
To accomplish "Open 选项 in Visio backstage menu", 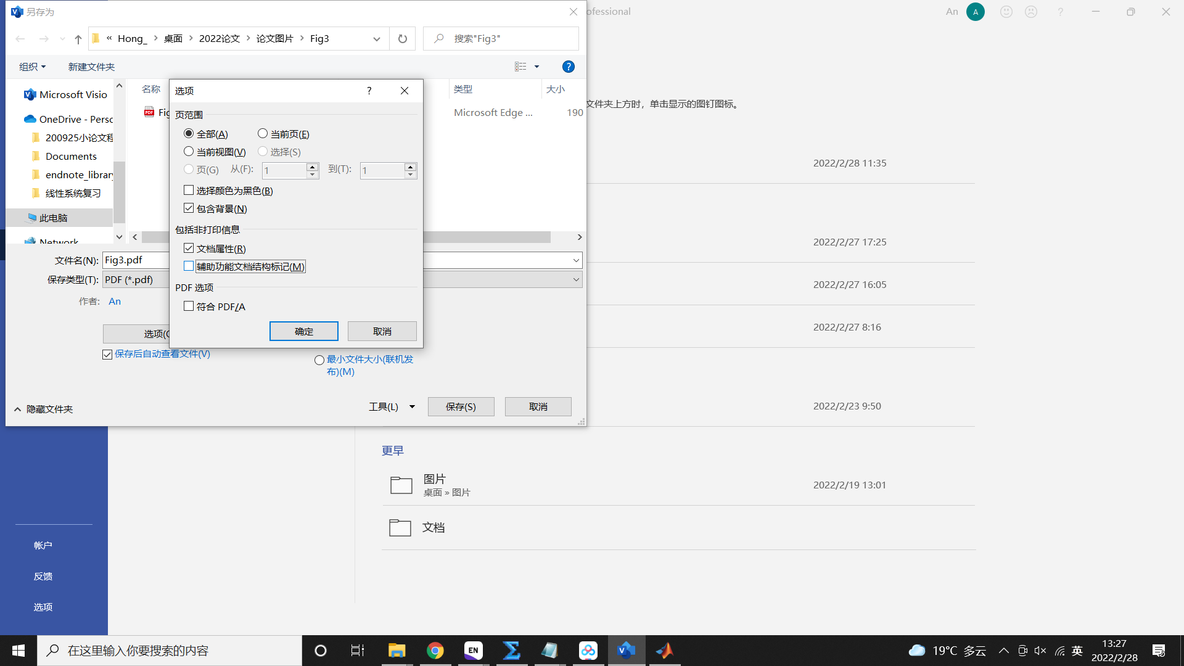I will (43, 607).
